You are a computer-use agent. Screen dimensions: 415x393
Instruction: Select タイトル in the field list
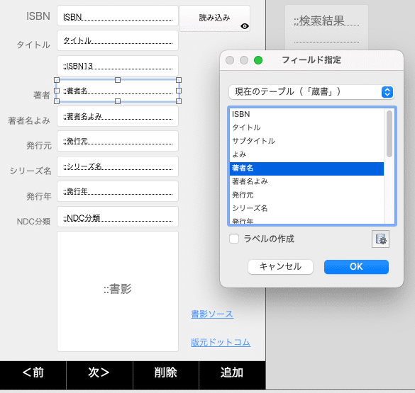[x=306, y=127]
